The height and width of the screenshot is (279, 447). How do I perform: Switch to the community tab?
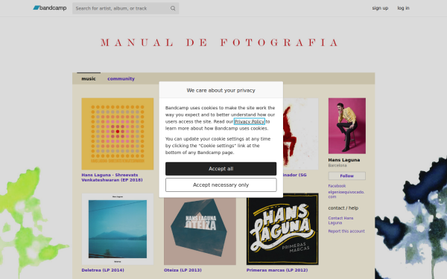(x=121, y=79)
